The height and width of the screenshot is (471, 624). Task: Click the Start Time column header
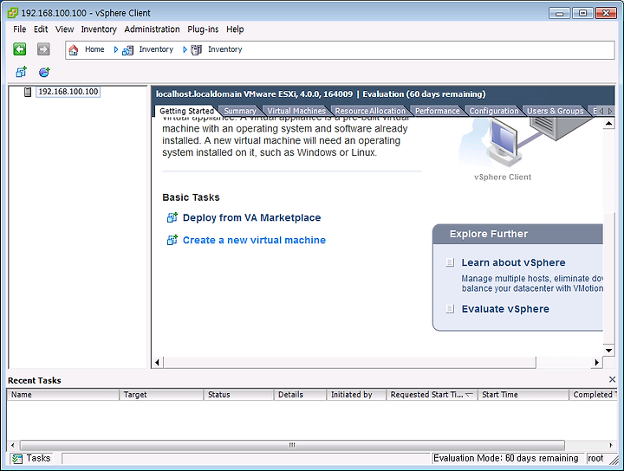point(523,395)
